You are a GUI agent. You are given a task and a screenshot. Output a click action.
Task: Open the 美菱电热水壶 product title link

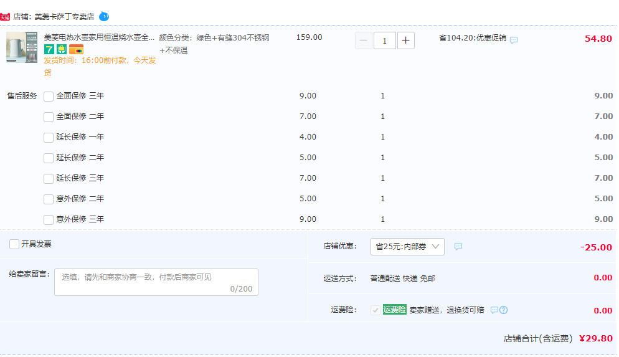pos(99,37)
